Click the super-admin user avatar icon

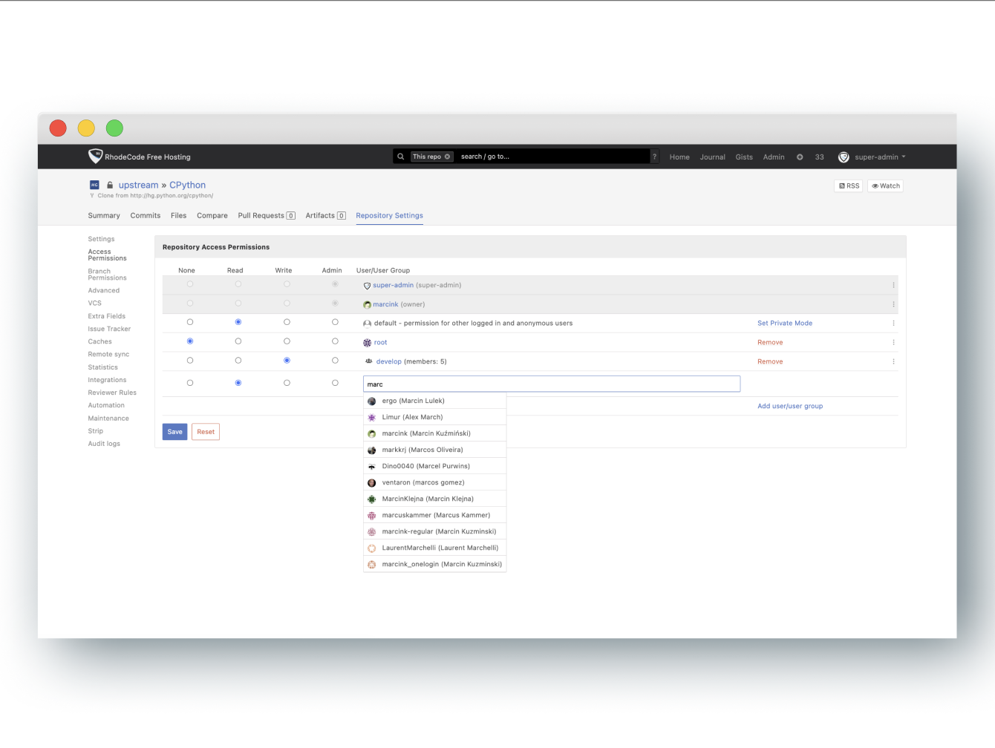[844, 157]
